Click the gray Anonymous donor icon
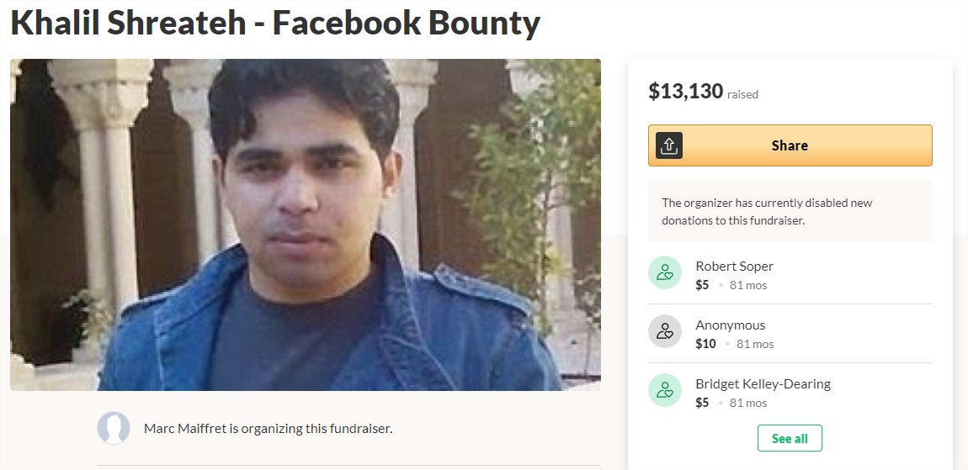Image resolution: width=968 pixels, height=470 pixels. point(664,331)
